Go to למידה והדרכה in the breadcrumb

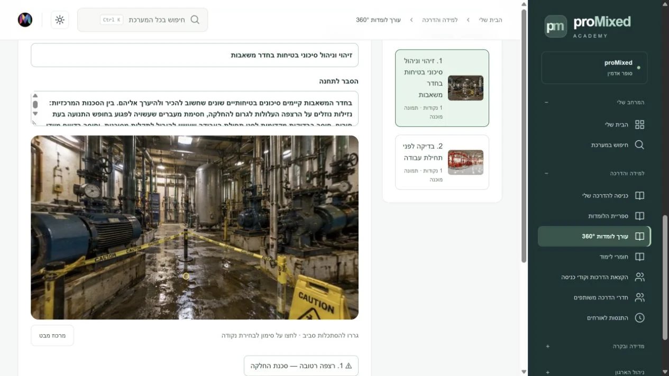tap(440, 20)
